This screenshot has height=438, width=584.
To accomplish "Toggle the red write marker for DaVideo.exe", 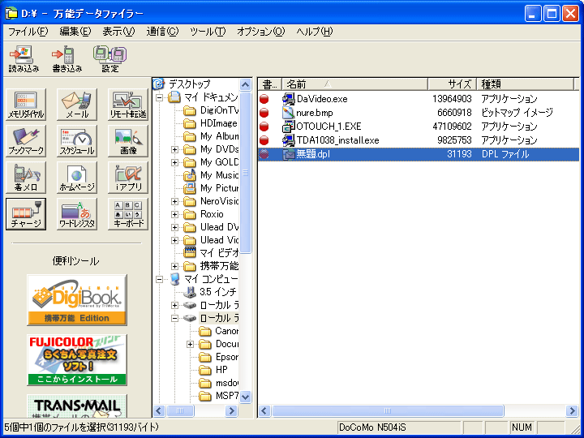I will click(264, 99).
